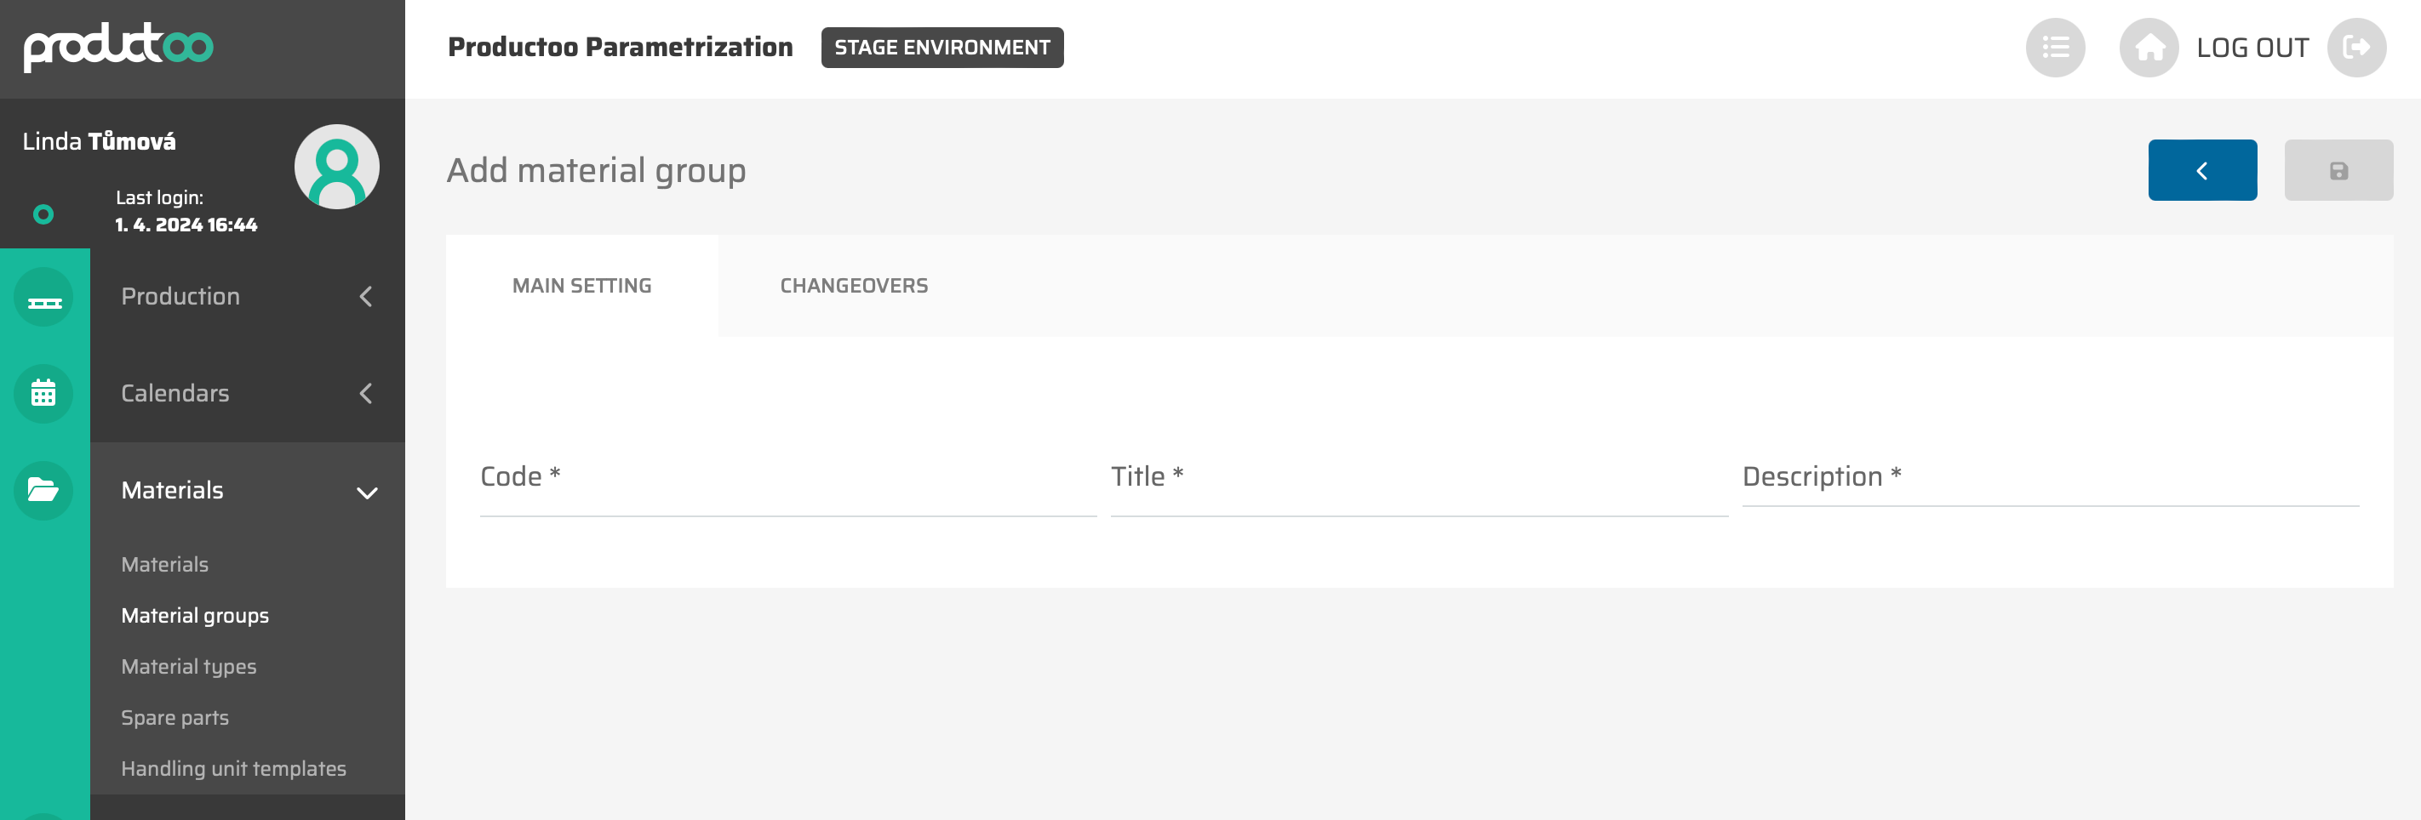Open the Calendars sidebar icon
The height and width of the screenshot is (820, 2421).
[x=43, y=394]
